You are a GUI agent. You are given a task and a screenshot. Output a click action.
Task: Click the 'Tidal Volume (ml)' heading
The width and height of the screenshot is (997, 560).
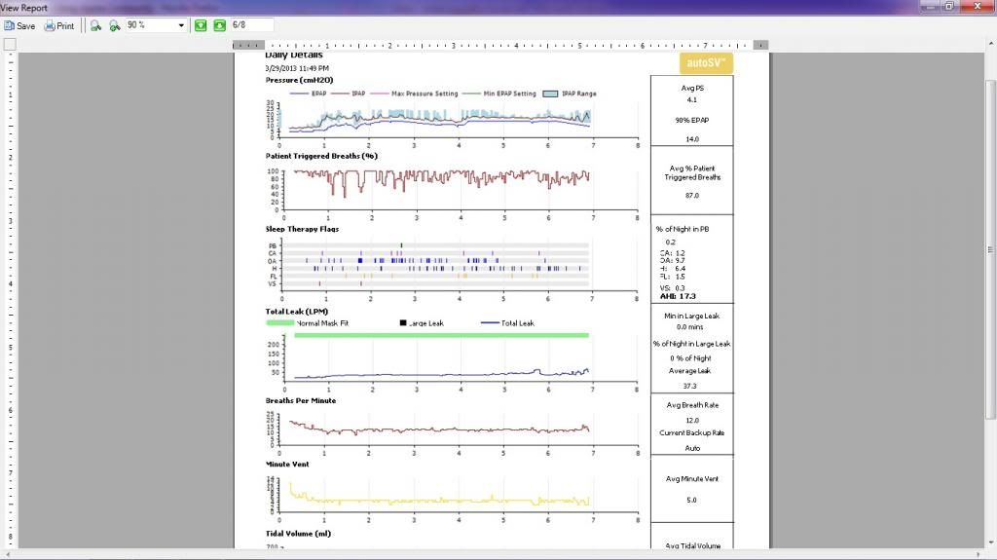pyautogui.click(x=298, y=534)
